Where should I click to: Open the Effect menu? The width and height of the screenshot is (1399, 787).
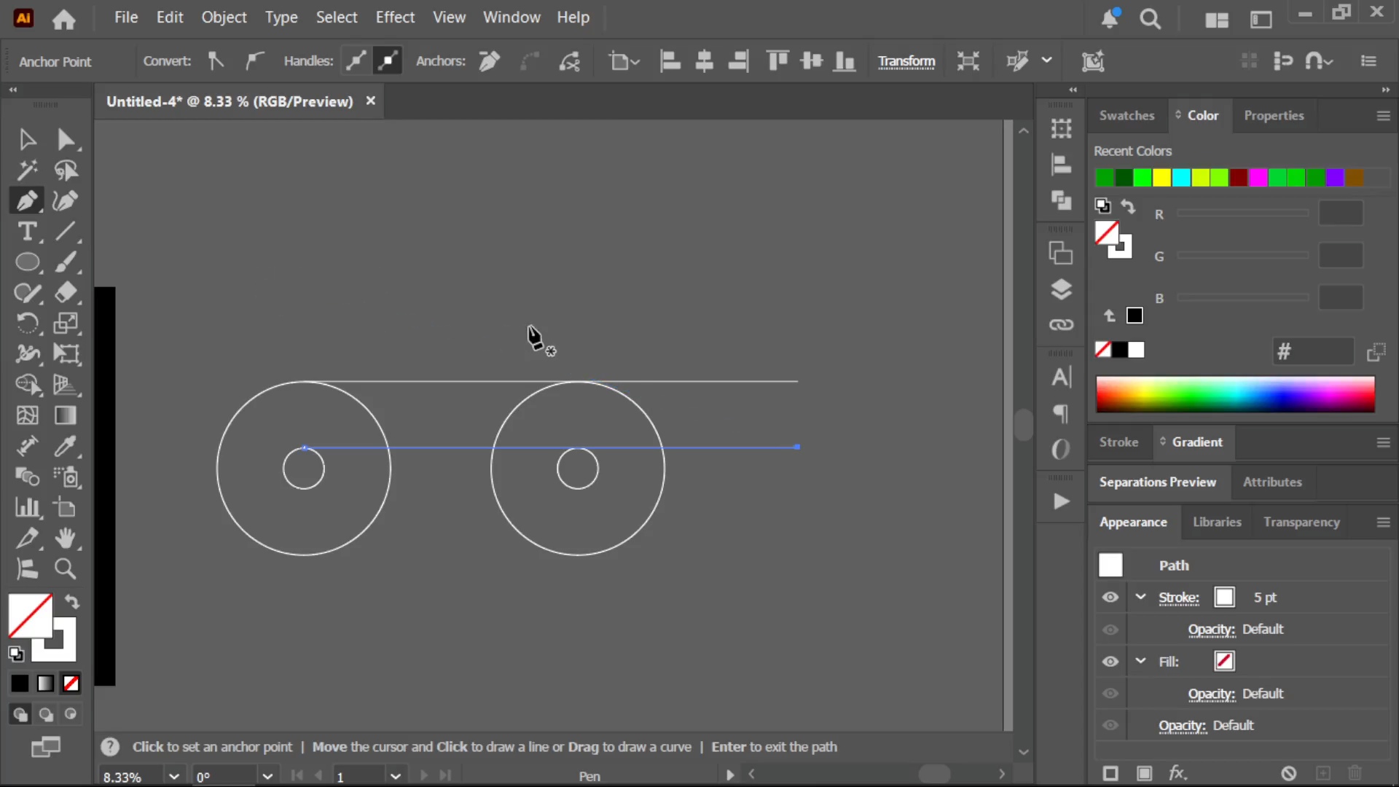point(395,17)
